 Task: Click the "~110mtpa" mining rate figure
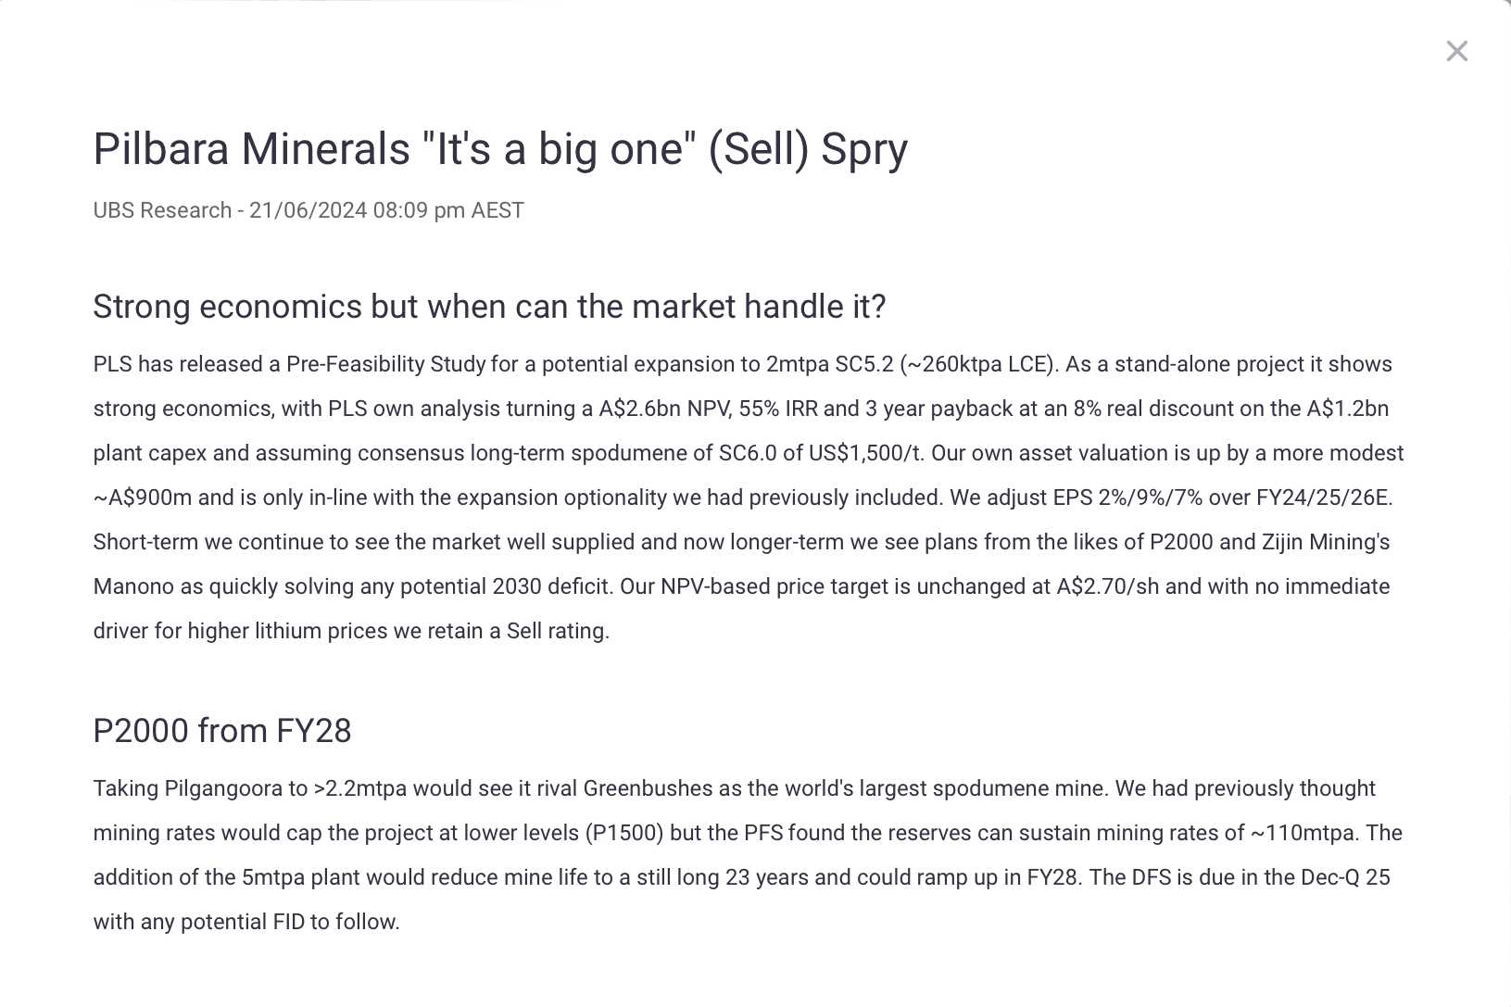[1304, 833]
